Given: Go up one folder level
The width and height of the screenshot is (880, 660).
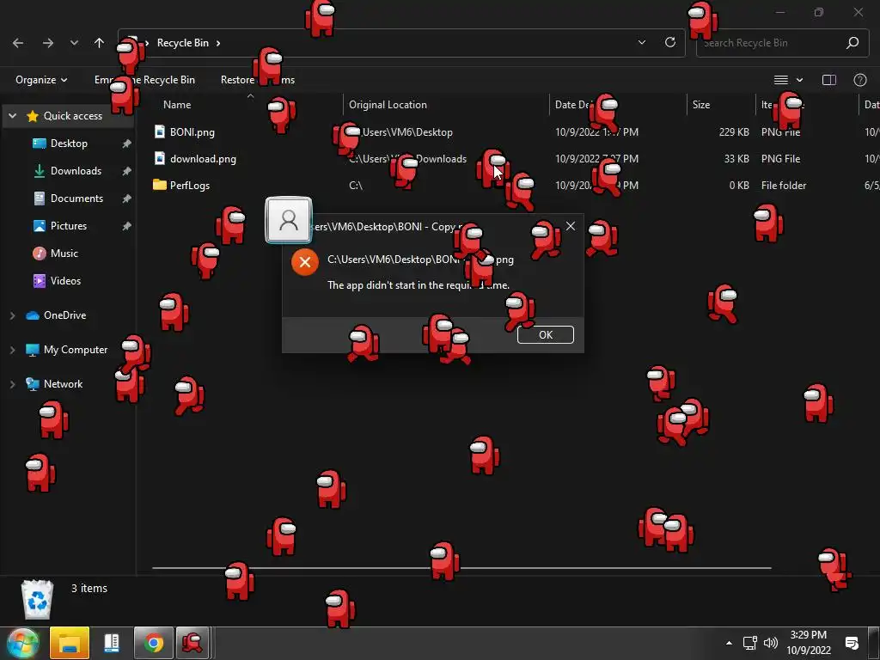Looking at the screenshot, I should 100,43.
